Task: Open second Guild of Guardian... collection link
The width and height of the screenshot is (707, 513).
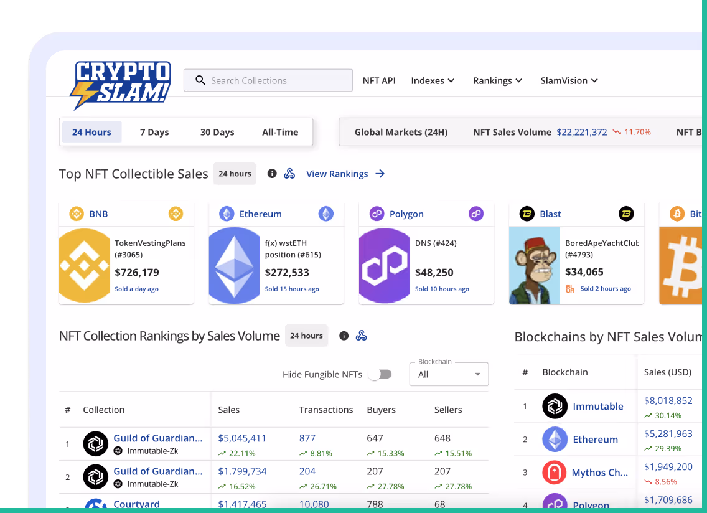Action: [x=158, y=471]
